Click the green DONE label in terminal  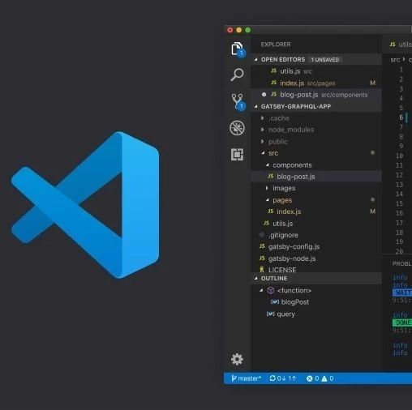click(x=402, y=322)
